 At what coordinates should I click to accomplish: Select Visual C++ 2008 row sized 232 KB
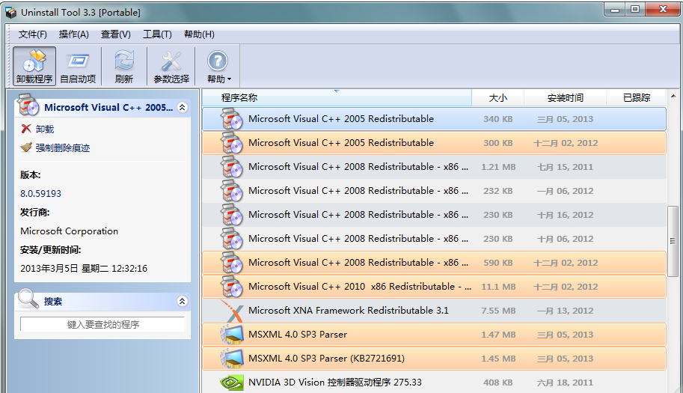pos(435,191)
